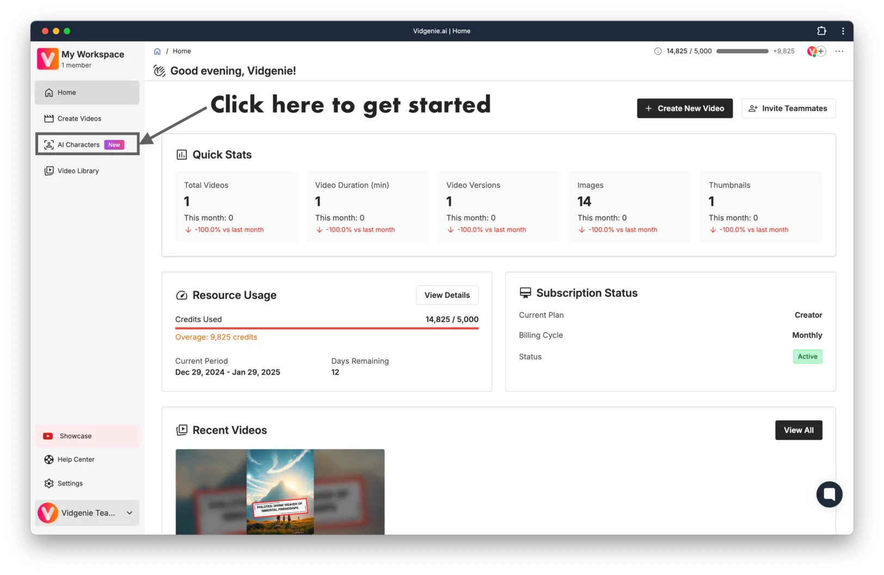Click the Subscription Status card icon
This screenshot has width=884, height=575.
(x=525, y=293)
